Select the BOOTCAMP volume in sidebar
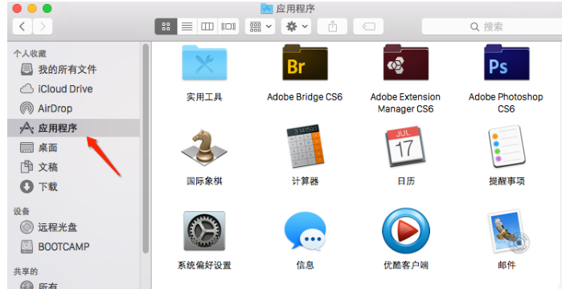This screenshot has height=289, width=562. tap(73, 246)
